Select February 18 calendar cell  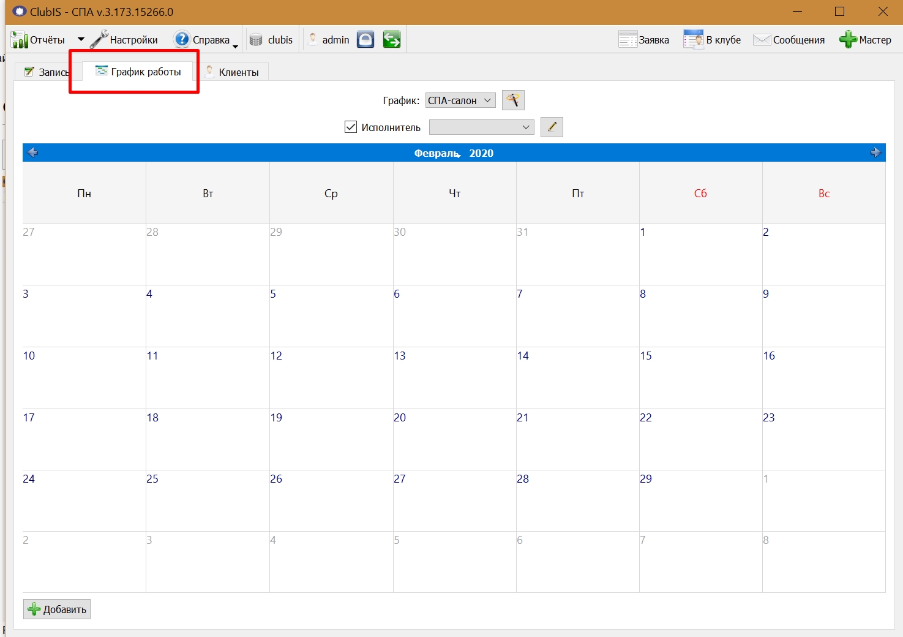click(x=208, y=440)
